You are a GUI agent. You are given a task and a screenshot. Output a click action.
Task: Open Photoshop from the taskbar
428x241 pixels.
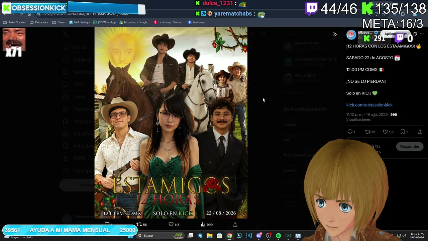pyautogui.click(x=239, y=236)
